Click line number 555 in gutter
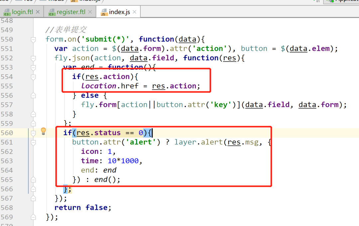 (x=7, y=86)
